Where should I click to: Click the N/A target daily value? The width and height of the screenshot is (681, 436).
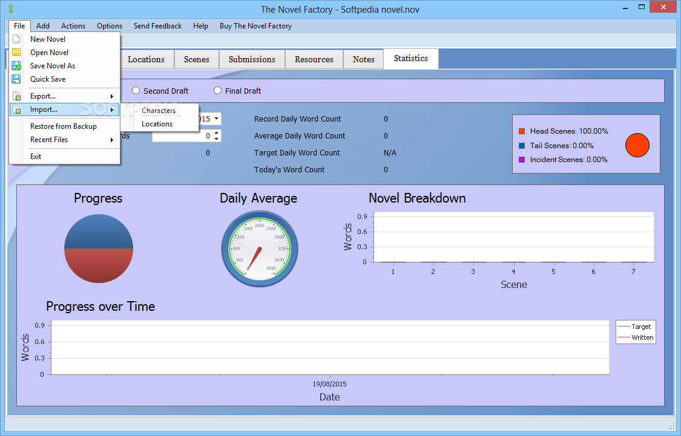(x=390, y=153)
